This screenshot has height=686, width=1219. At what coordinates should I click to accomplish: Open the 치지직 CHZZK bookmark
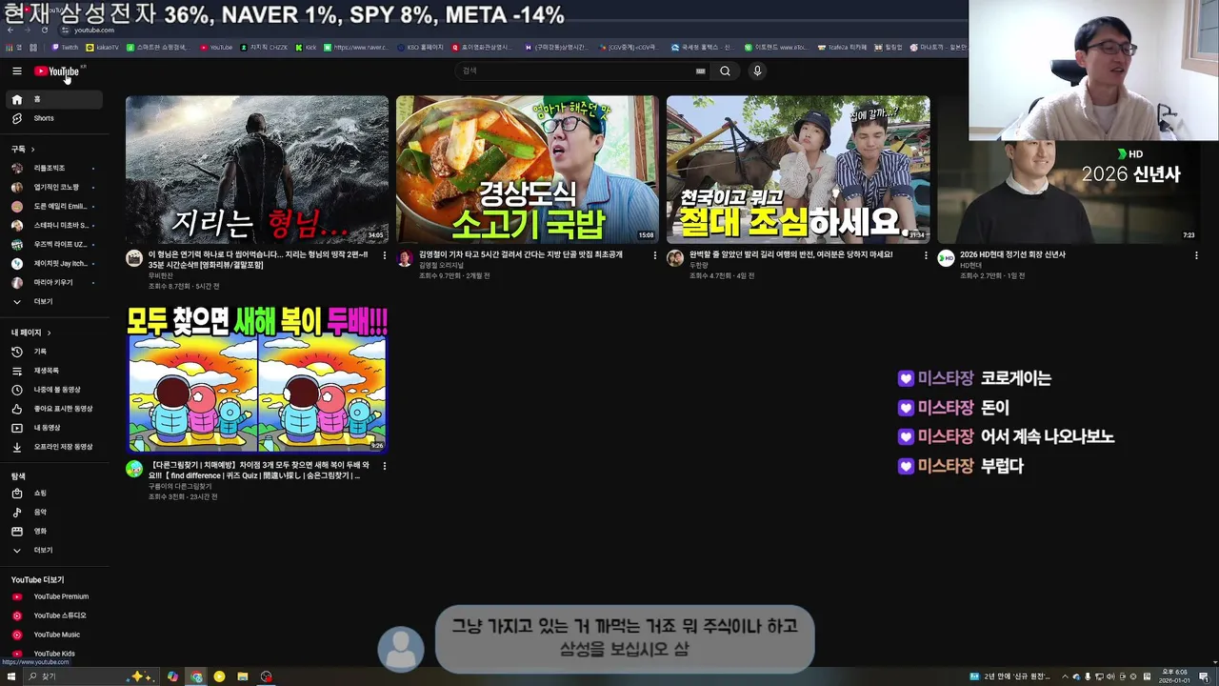pyautogui.click(x=263, y=47)
